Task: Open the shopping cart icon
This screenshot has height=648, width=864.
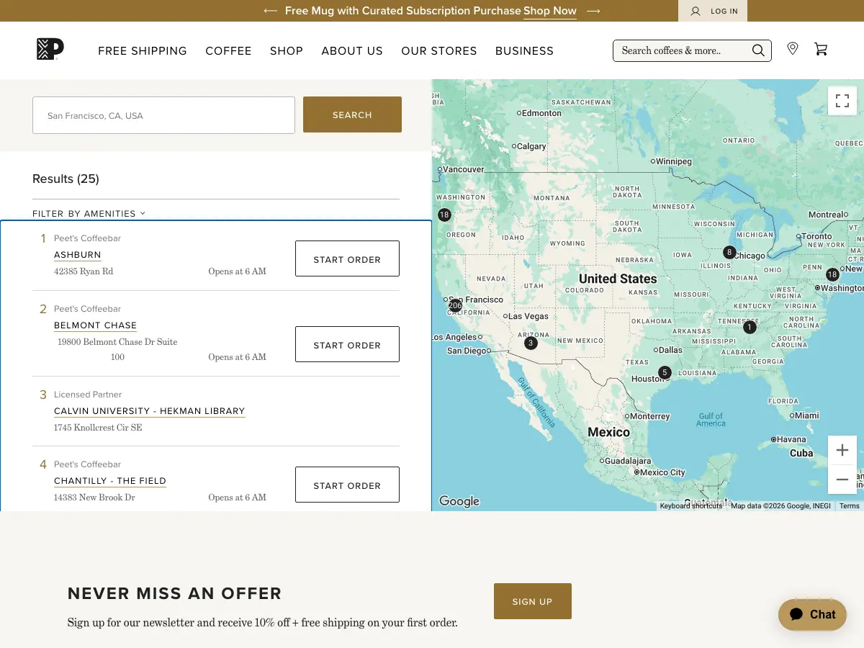Action: click(x=821, y=49)
